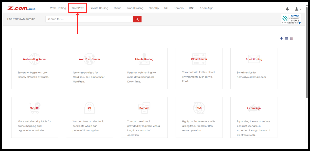
Task: Click 'E-mail service for name@yourdomain.com' text
Action: (251, 75)
